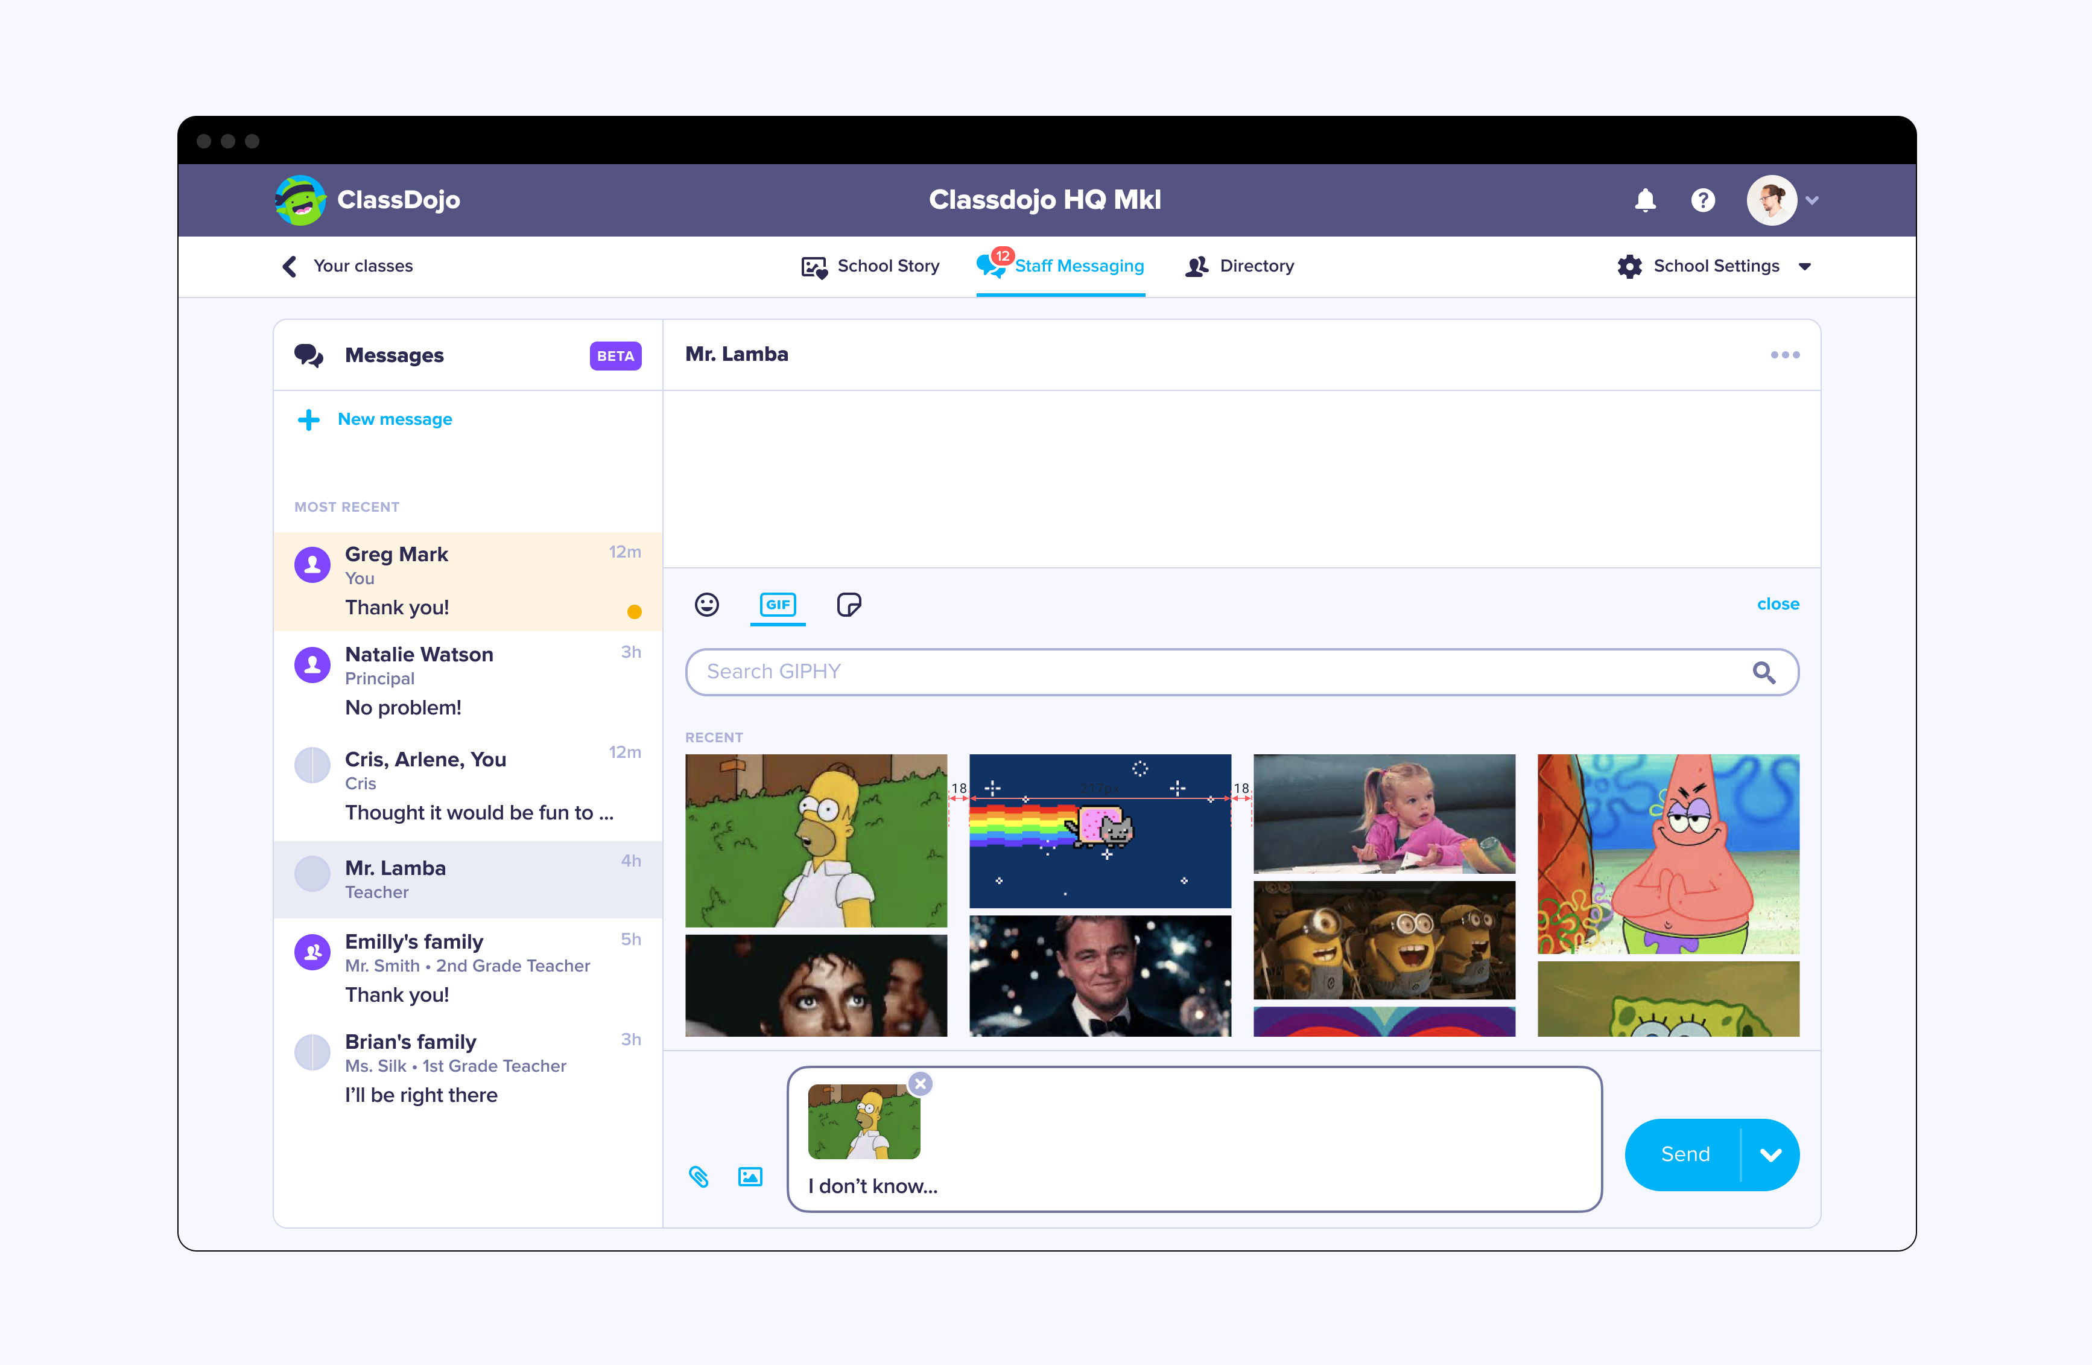Click the GIPHY search magnifier icon
Image resolution: width=2092 pixels, height=1365 pixels.
click(1763, 672)
